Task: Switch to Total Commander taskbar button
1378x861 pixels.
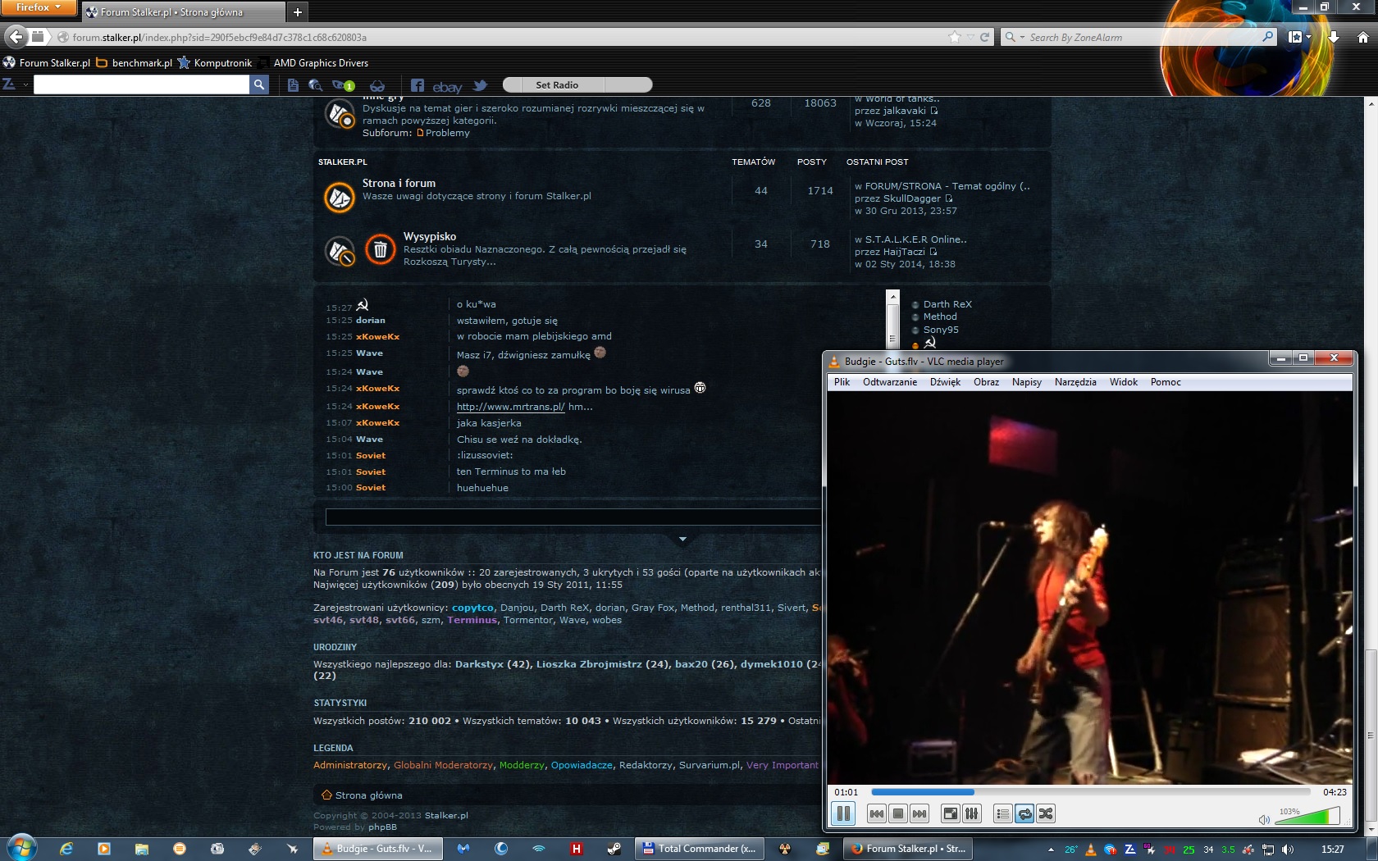Action: 700,849
